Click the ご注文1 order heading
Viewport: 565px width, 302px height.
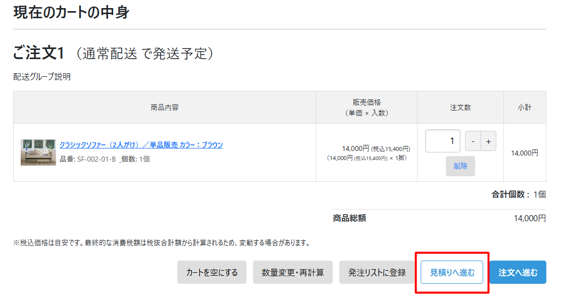click(x=39, y=53)
